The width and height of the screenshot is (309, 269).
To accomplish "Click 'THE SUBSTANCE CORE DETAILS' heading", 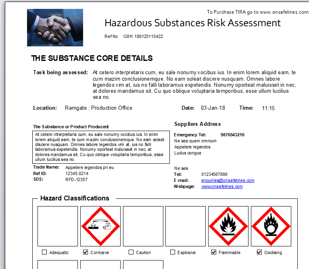I will [x=92, y=58].
